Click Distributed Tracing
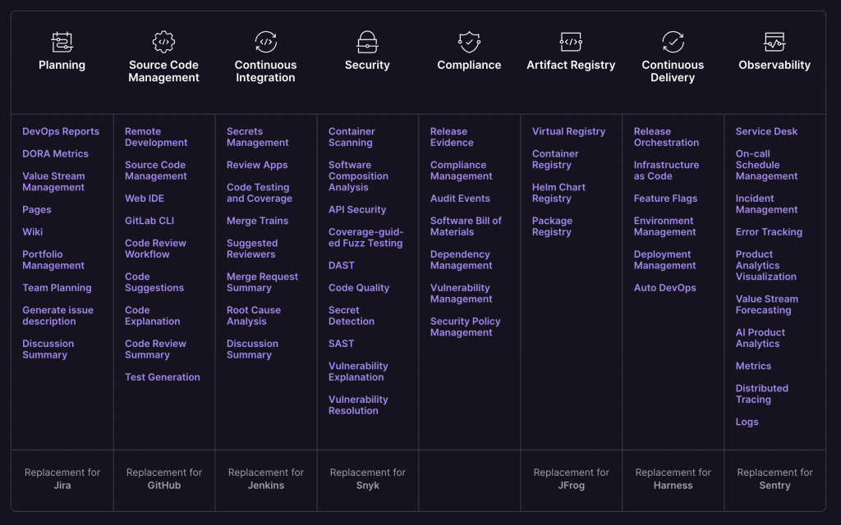Image resolution: width=841 pixels, height=525 pixels. pyautogui.click(x=761, y=394)
